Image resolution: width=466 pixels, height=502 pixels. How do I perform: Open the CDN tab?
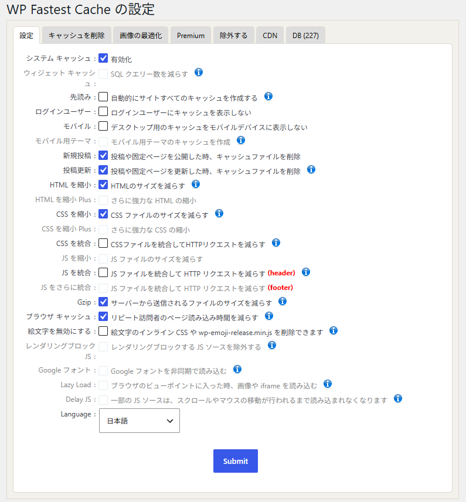pyautogui.click(x=270, y=35)
